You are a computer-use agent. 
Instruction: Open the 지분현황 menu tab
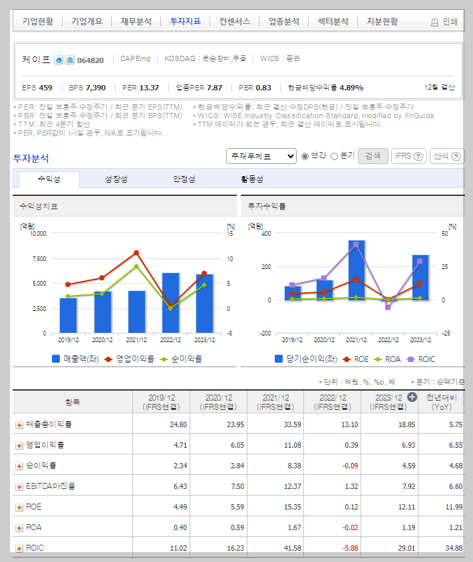tap(383, 21)
